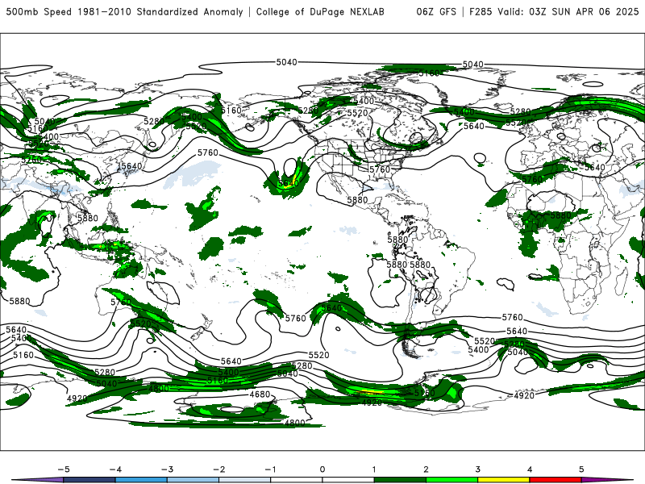Click the "College of DuPage NEXLAB" text

tap(320, 11)
